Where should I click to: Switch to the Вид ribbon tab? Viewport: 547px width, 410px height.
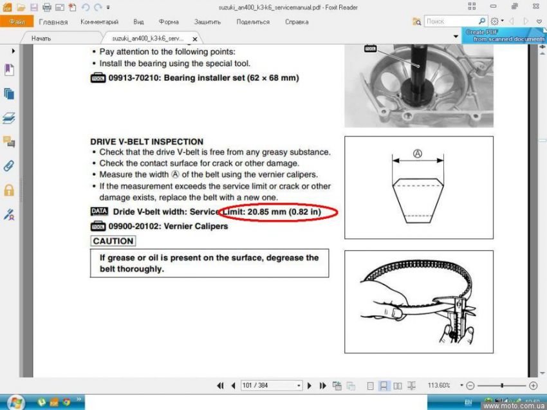tap(138, 22)
